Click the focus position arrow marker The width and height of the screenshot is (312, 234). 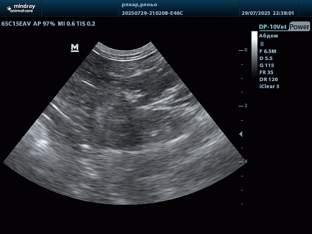(241, 134)
